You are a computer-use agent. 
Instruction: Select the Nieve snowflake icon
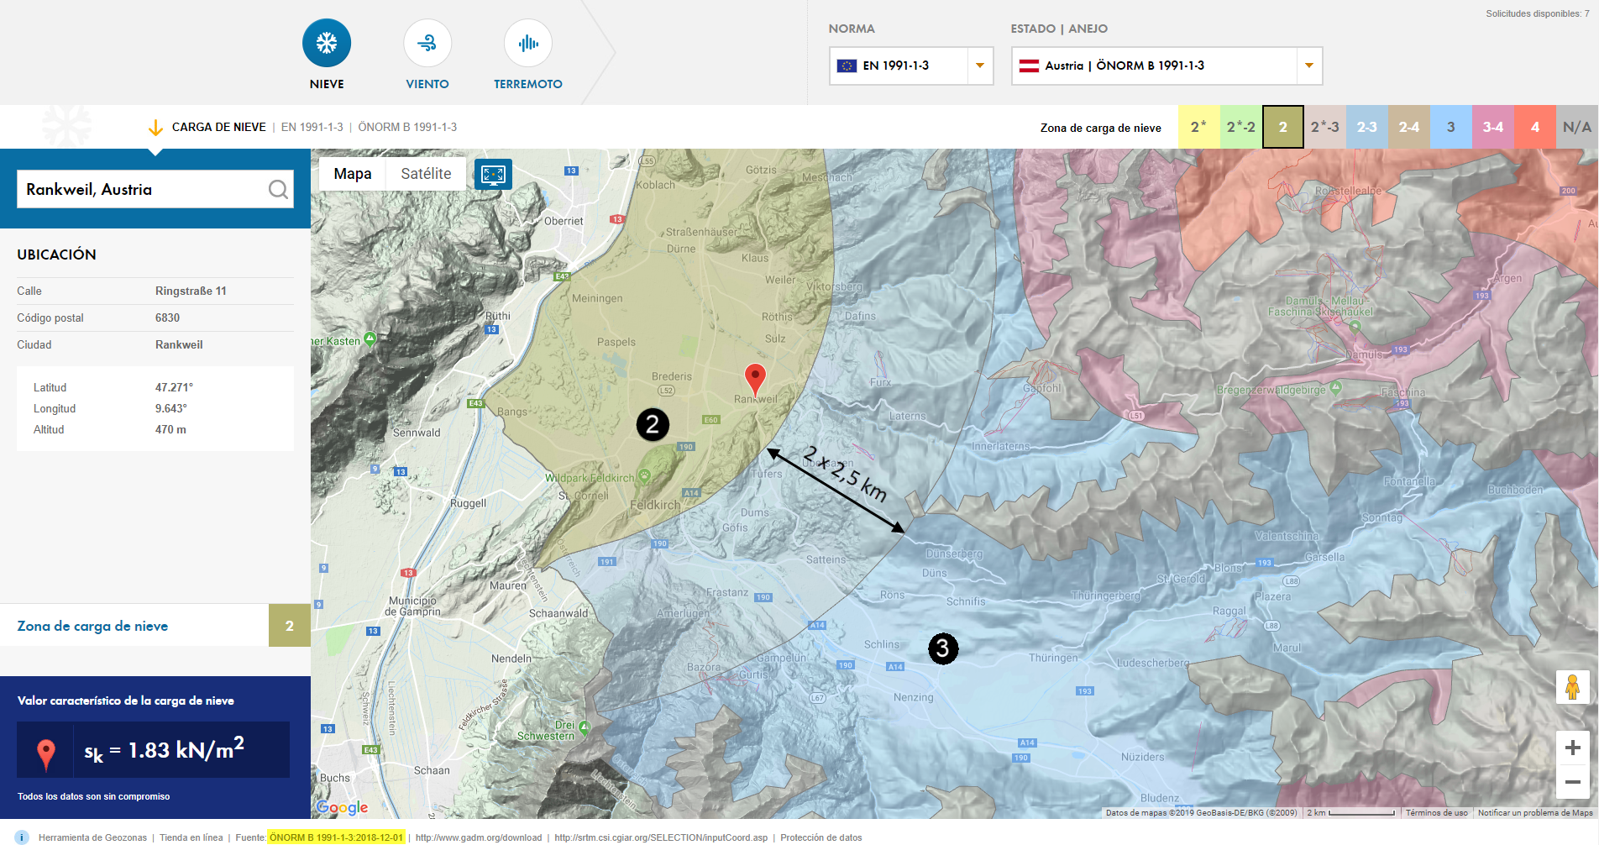327,43
